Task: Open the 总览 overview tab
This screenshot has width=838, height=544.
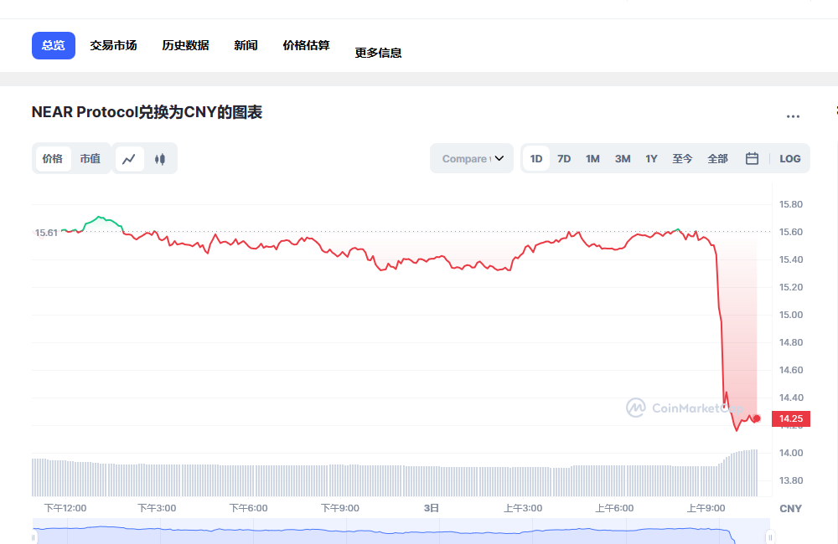Action: pyautogui.click(x=54, y=45)
